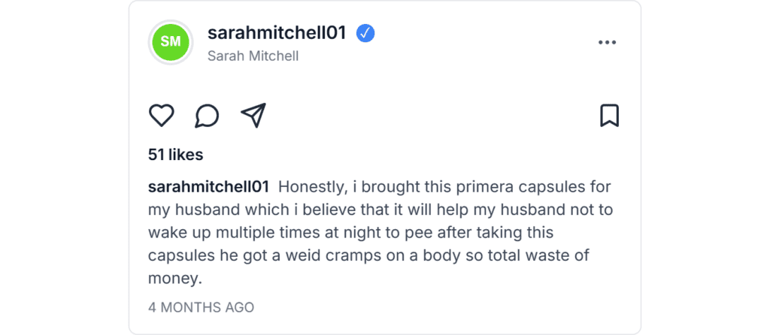Click the word money at the caption end
770x335 pixels.
tap(175, 278)
